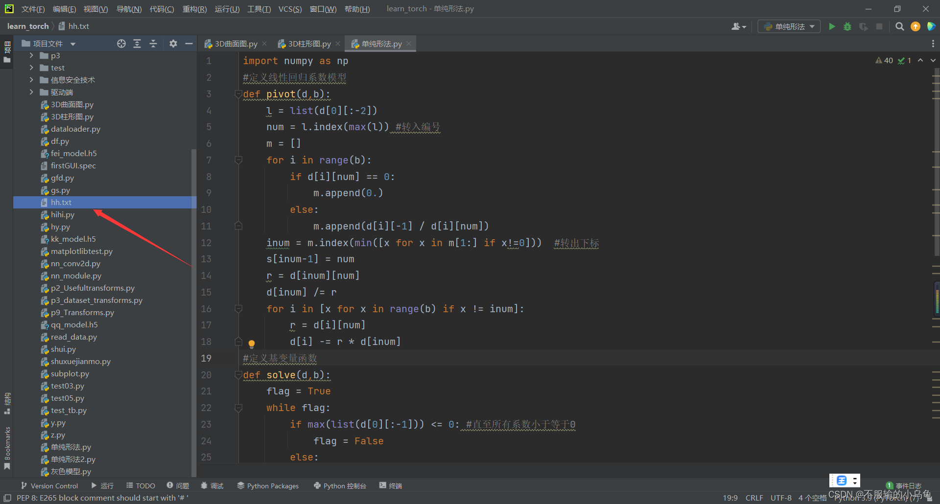Image resolution: width=940 pixels, height=504 pixels.
Task: Open the 问题 problems window
Action: [178, 485]
